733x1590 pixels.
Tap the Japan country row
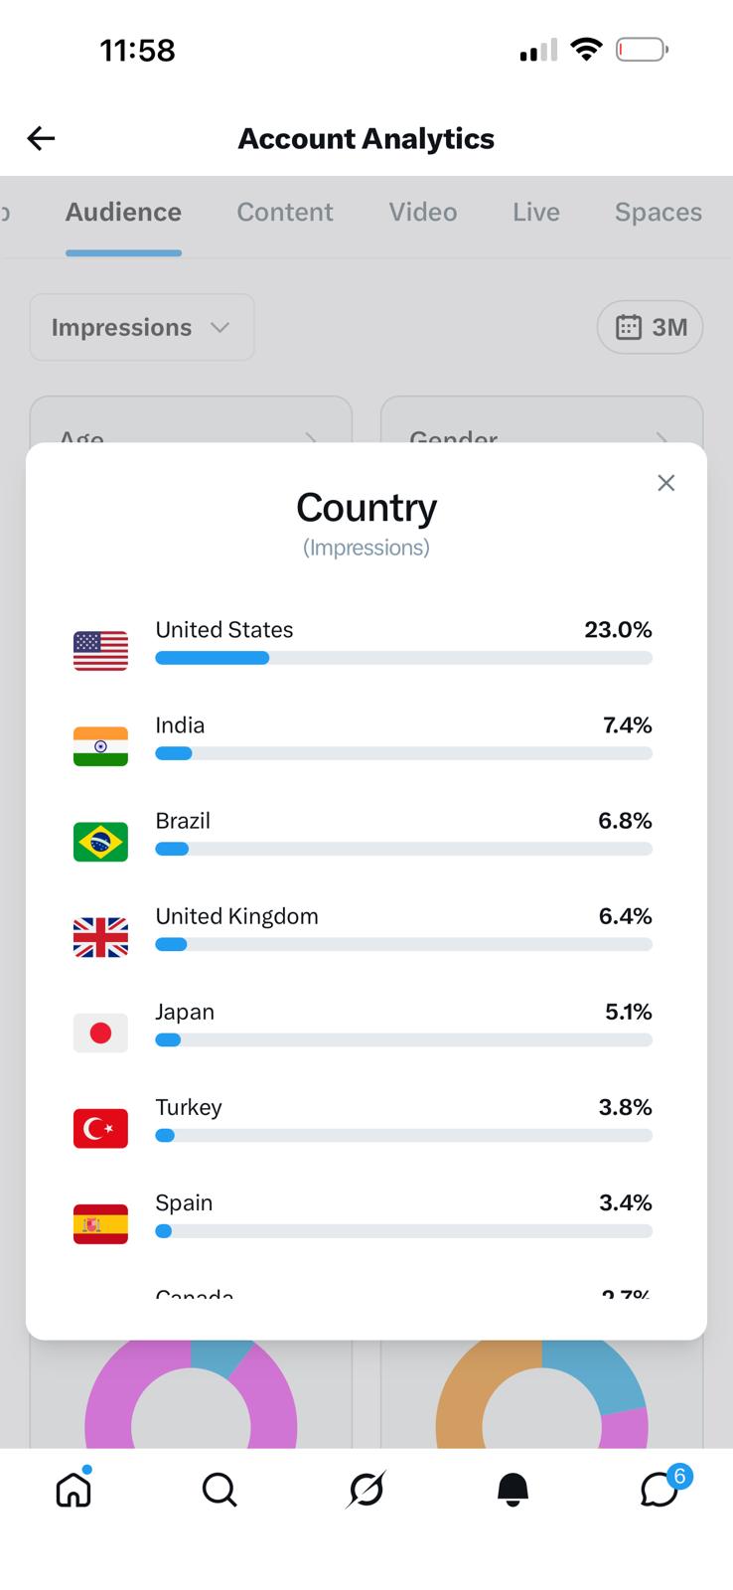(x=366, y=1027)
